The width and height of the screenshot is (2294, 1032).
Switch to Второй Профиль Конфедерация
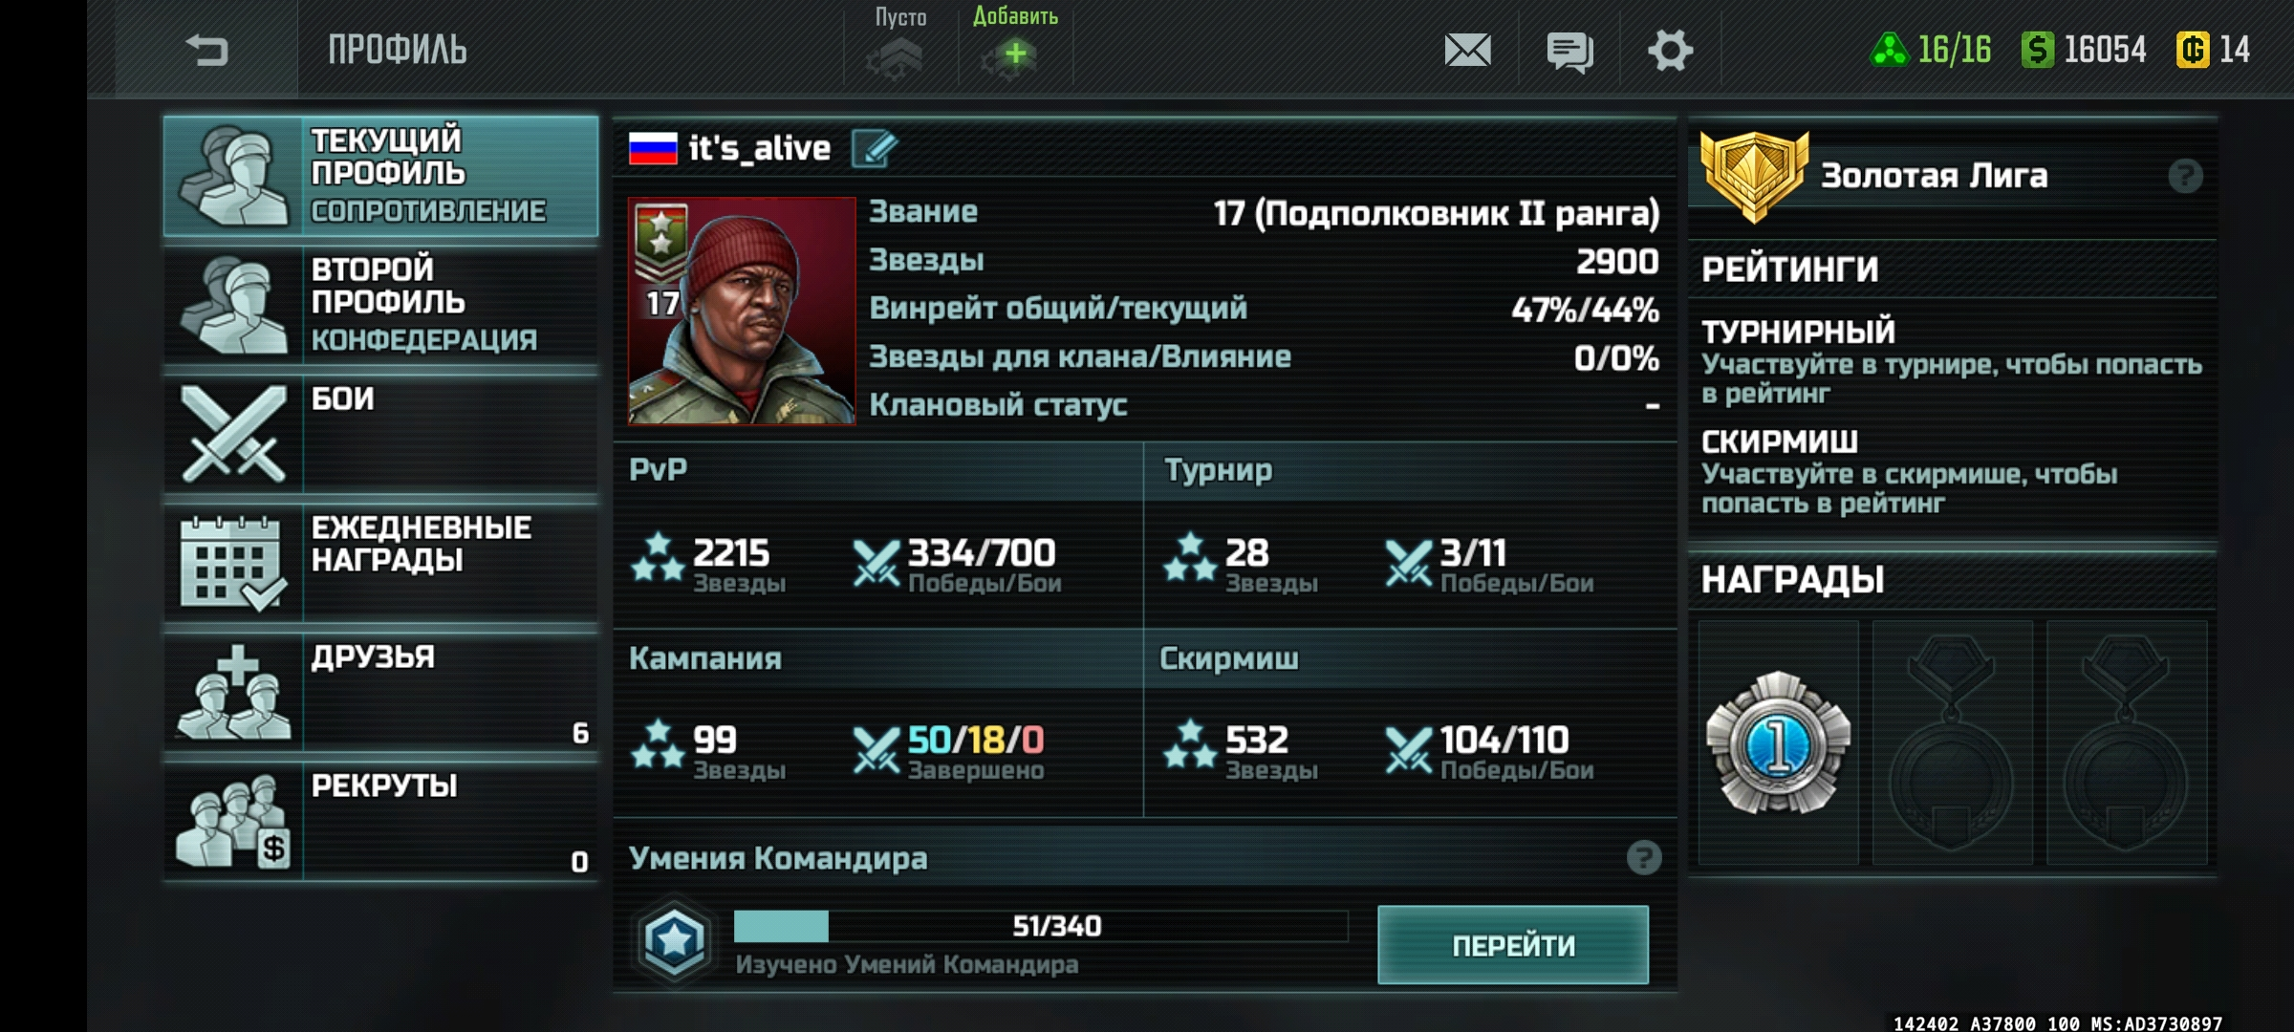381,304
